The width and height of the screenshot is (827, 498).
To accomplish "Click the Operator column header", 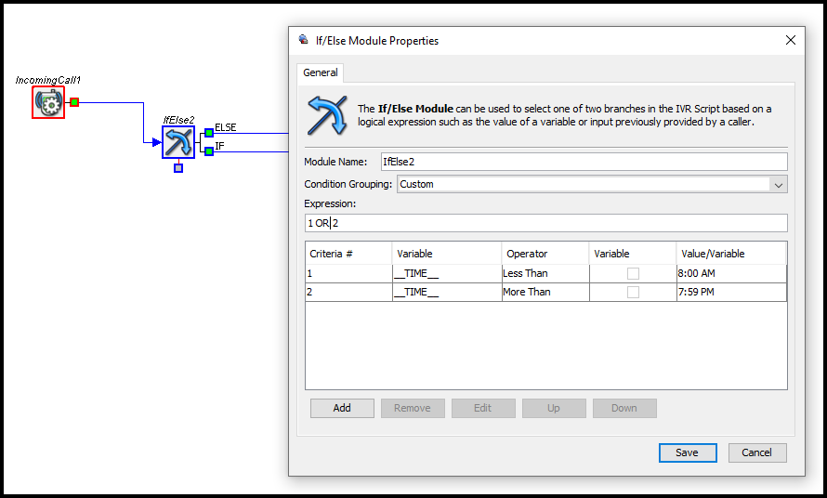I will point(545,254).
